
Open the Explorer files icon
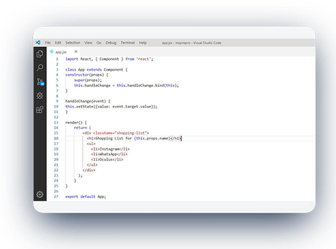[x=40, y=54]
